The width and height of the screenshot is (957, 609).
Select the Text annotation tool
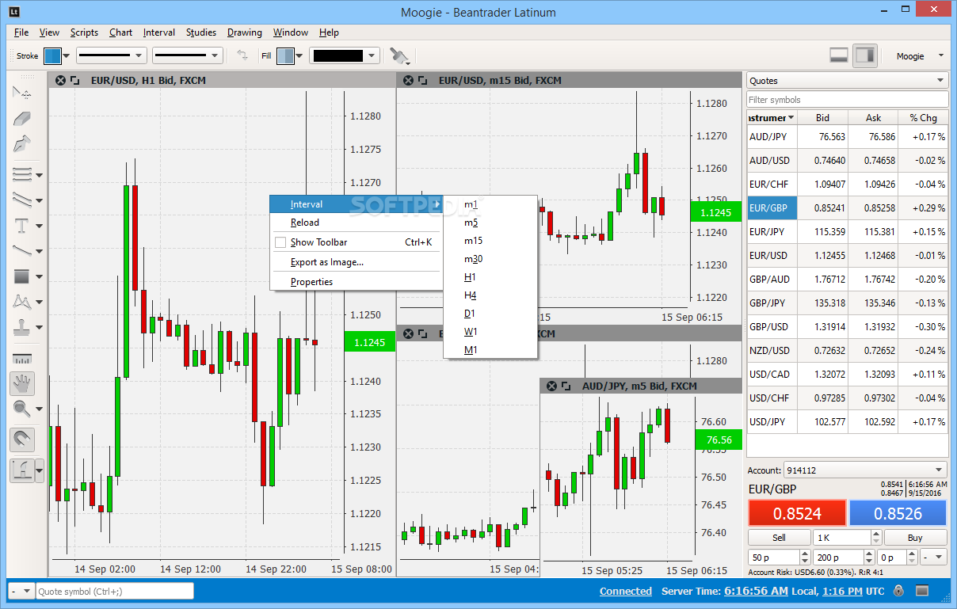point(21,226)
